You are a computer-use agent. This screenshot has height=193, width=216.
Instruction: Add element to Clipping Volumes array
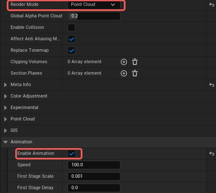tap(124, 62)
